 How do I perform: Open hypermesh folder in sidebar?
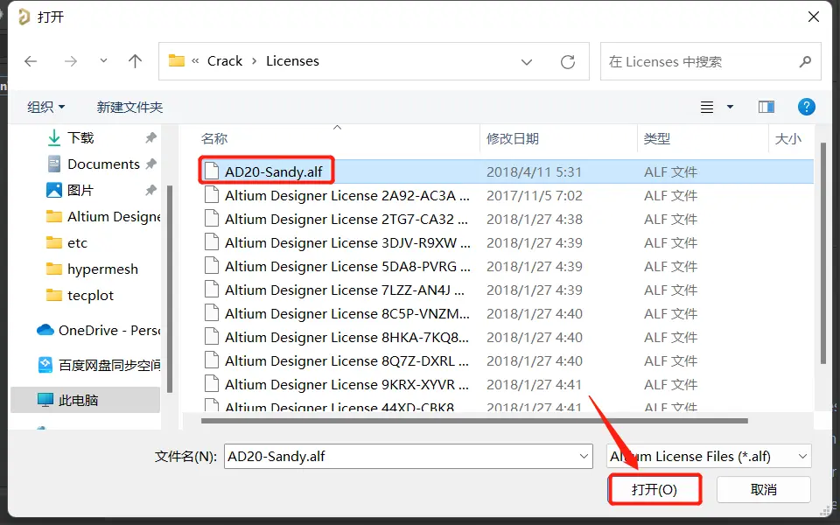coord(102,269)
